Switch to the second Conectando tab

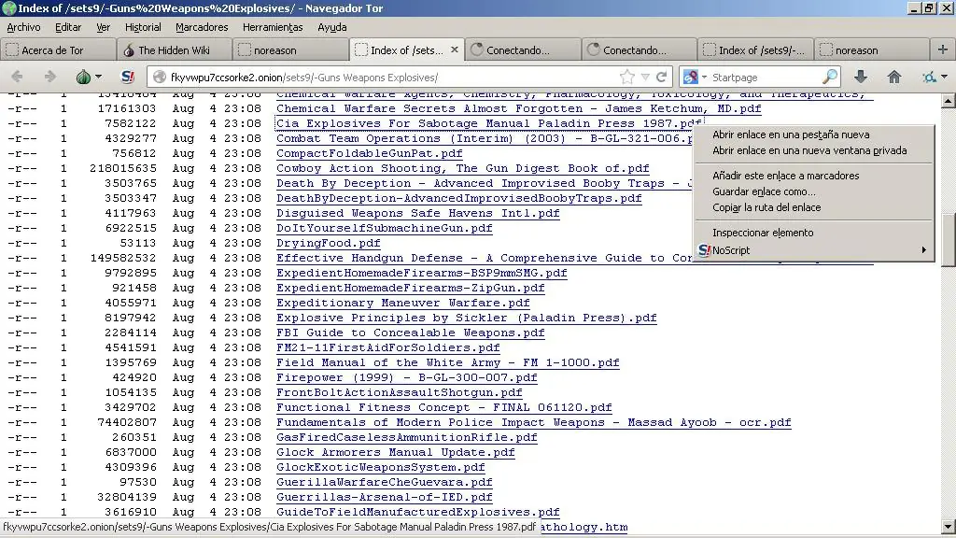click(640, 50)
